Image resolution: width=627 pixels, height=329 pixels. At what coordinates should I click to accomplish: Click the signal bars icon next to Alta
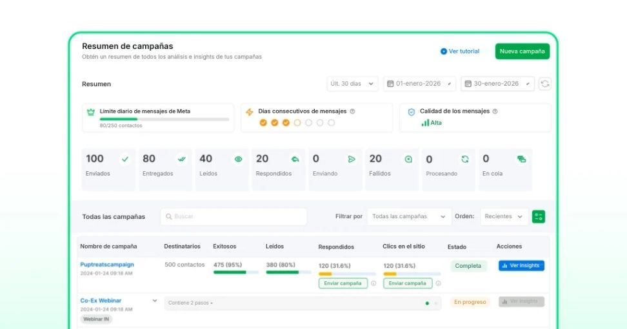425,123
